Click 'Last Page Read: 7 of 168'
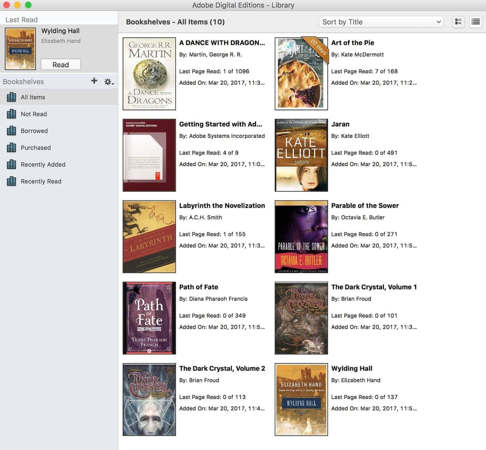Viewport: 486px width, 450px height. click(364, 71)
